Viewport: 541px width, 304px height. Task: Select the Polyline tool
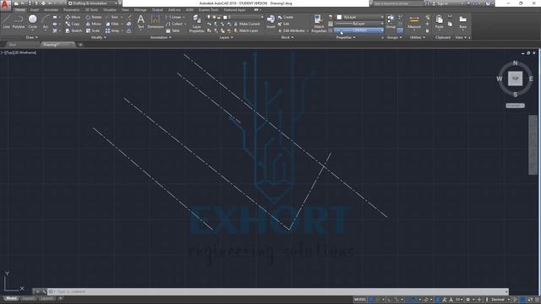click(x=19, y=21)
